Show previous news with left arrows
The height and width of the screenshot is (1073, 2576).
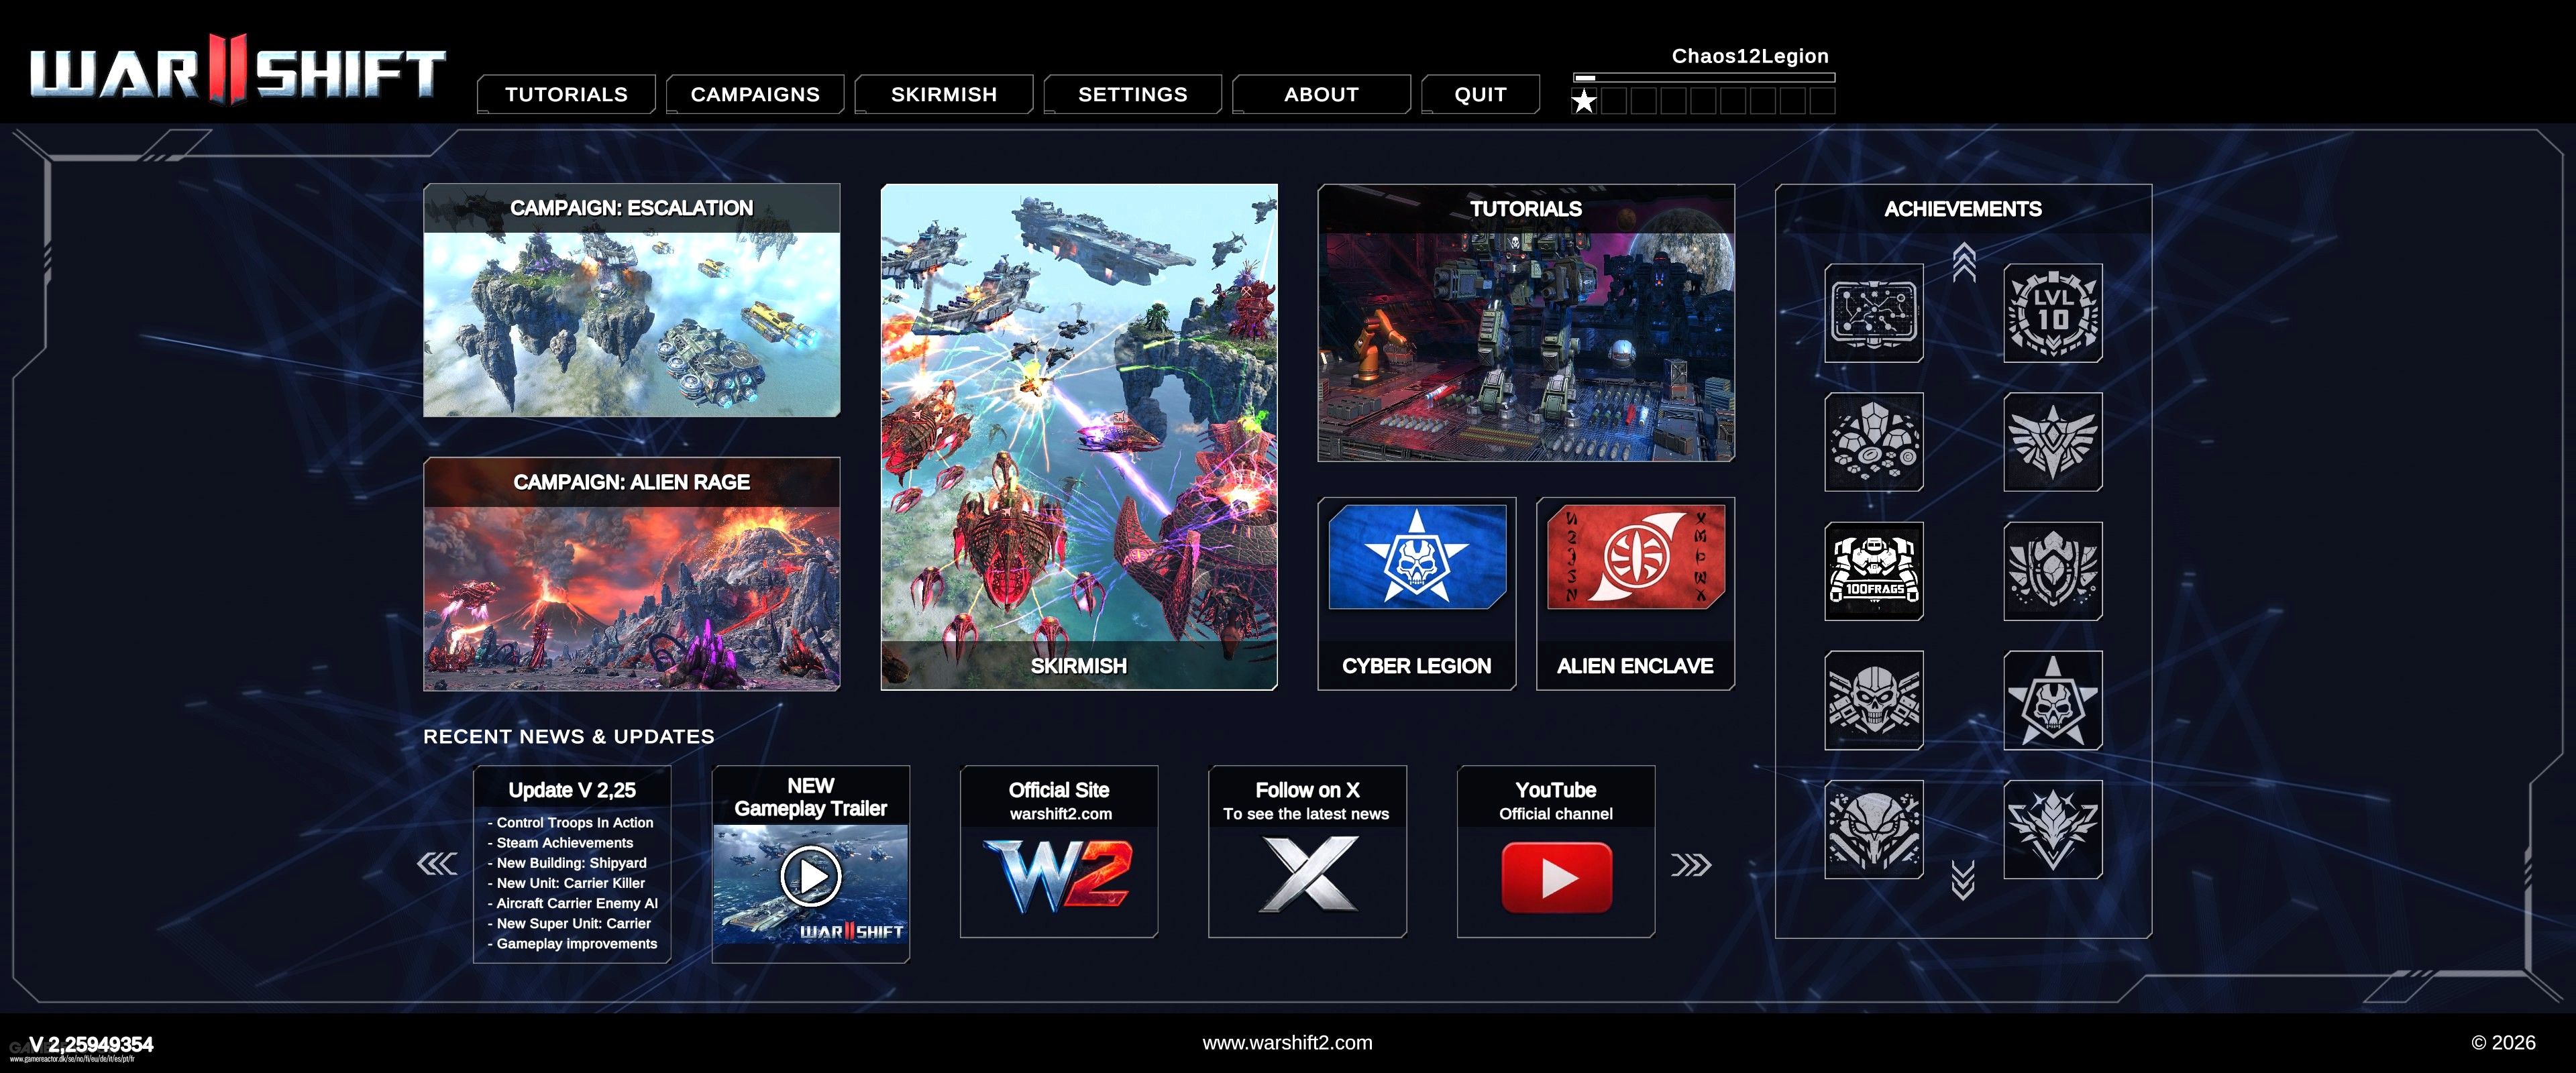437,864
